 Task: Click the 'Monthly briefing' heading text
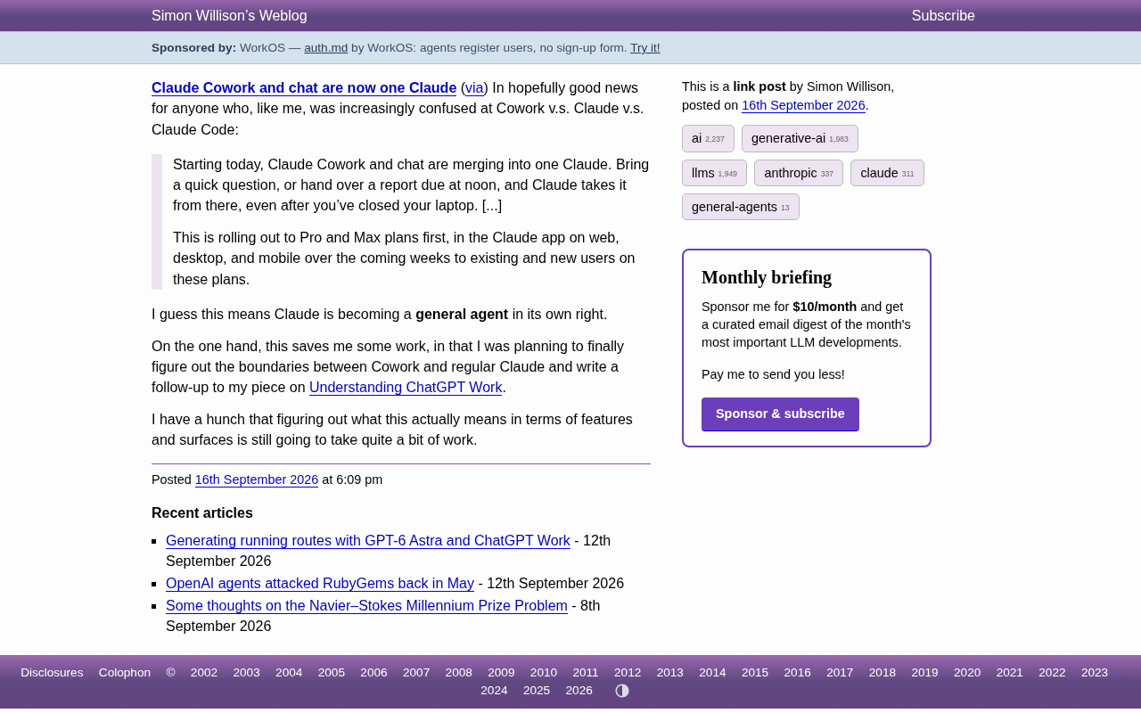(x=767, y=277)
